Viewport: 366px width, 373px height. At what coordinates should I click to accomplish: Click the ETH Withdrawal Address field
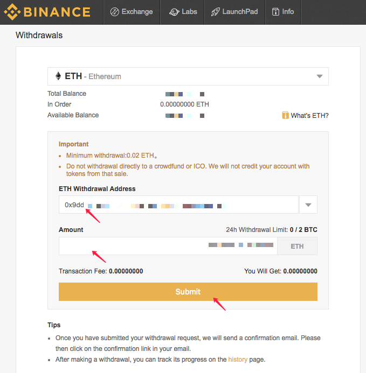[178, 205]
